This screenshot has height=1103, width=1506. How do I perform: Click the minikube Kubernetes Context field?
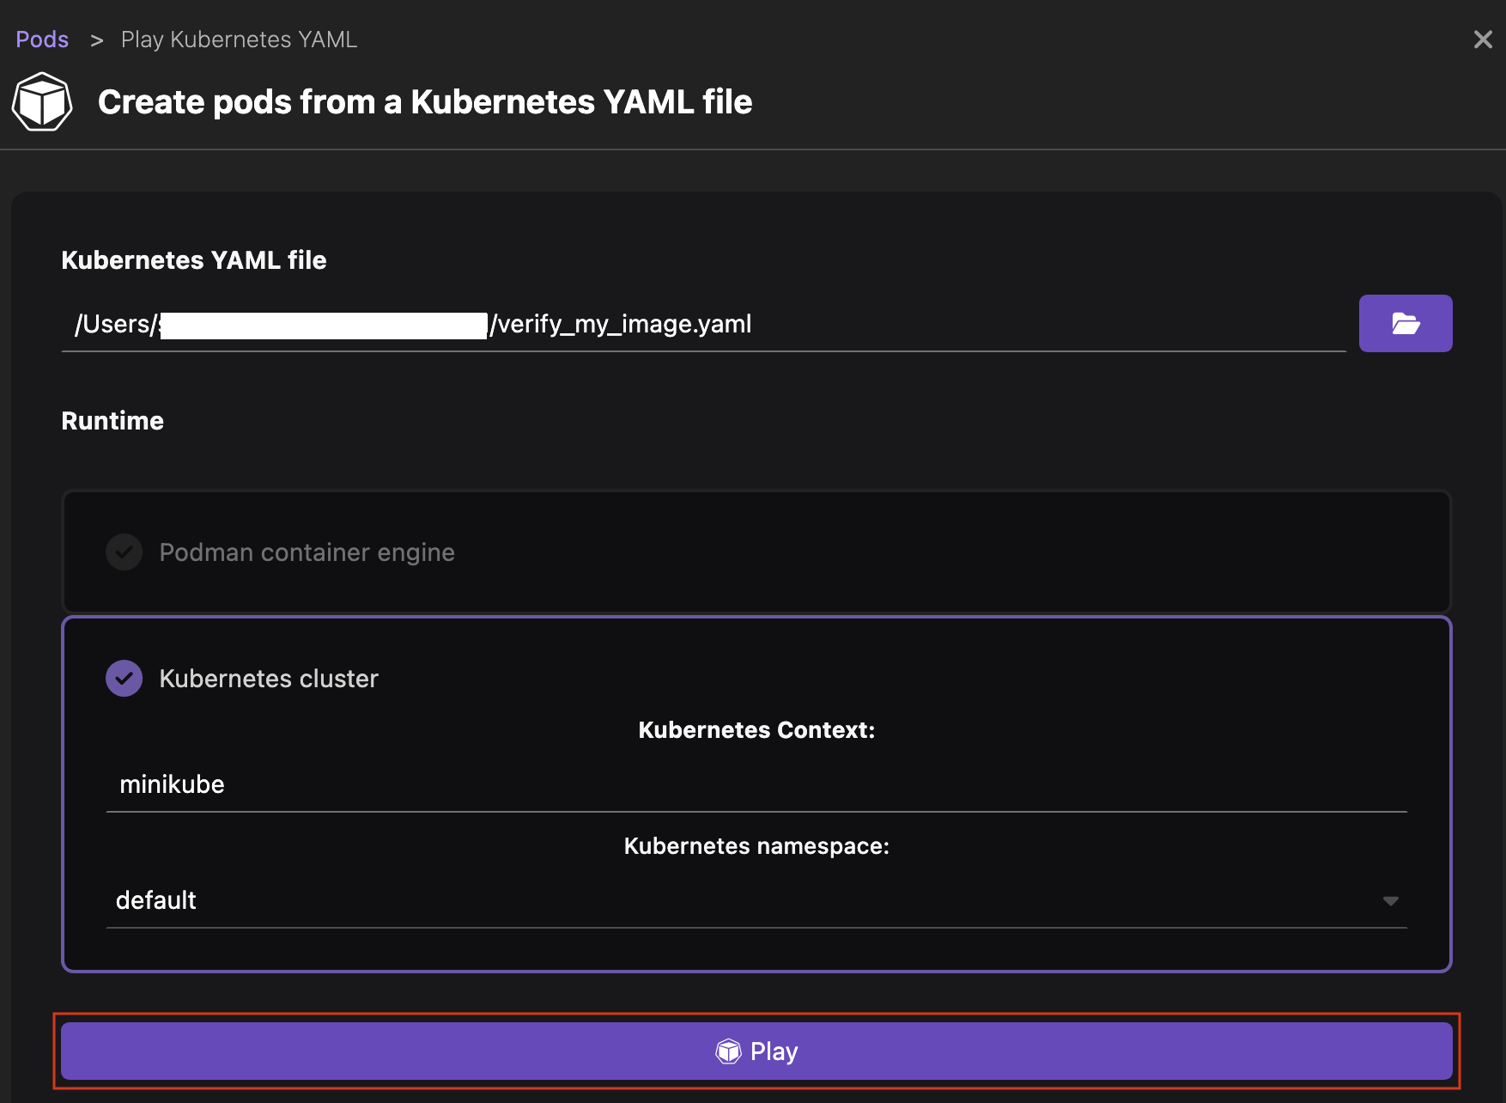tap(756, 783)
